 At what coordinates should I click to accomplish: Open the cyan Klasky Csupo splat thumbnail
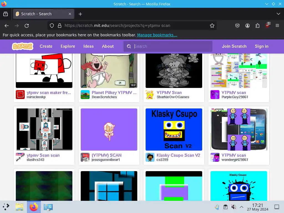pyautogui.click(x=239, y=186)
